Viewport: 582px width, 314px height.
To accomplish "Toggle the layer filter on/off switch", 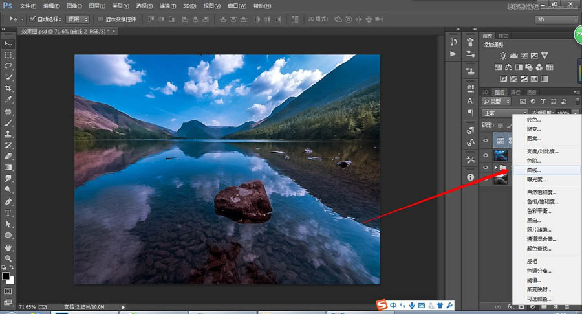I will pyautogui.click(x=577, y=101).
